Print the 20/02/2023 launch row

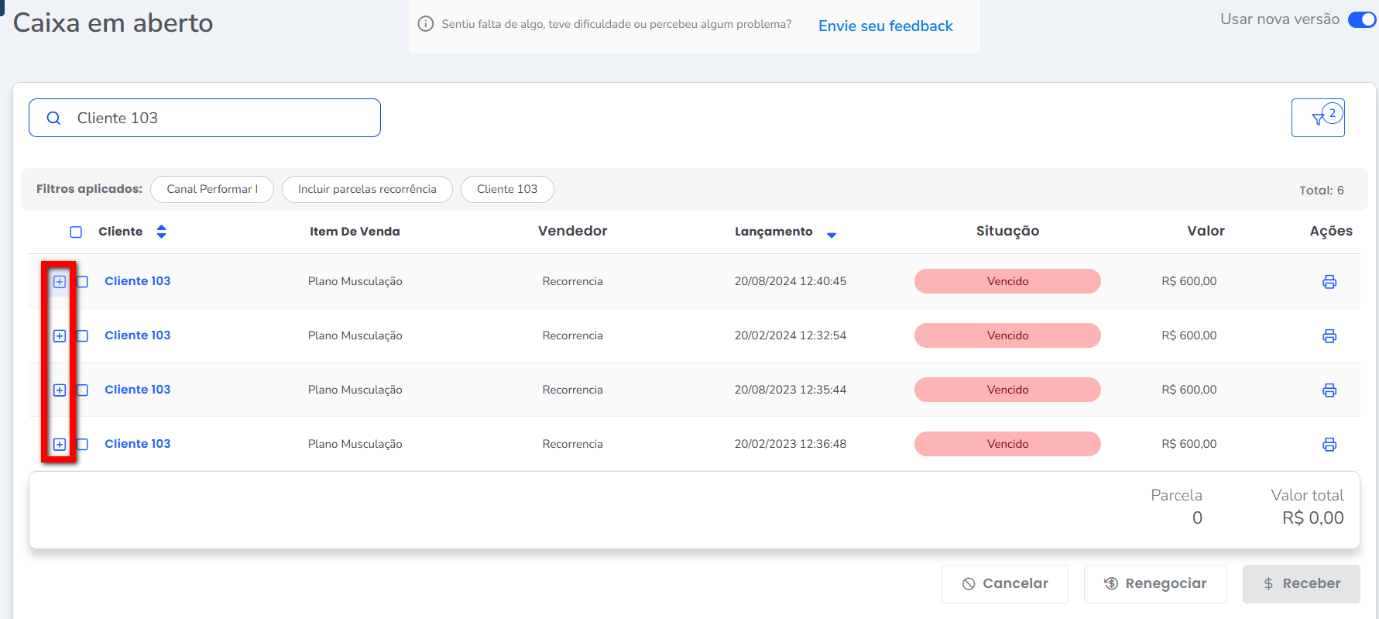[1329, 445]
